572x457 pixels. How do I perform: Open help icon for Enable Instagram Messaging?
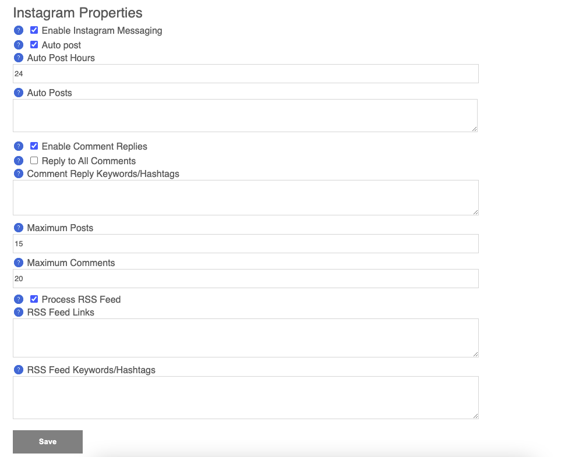pyautogui.click(x=19, y=30)
